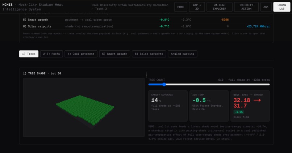Click the 3D tree lot preview
The image size is (292, 153).
[84, 107]
